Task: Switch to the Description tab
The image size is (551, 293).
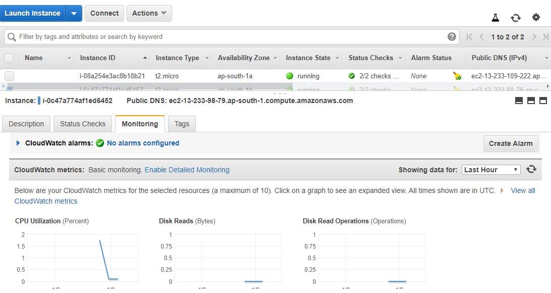Action: (x=26, y=124)
